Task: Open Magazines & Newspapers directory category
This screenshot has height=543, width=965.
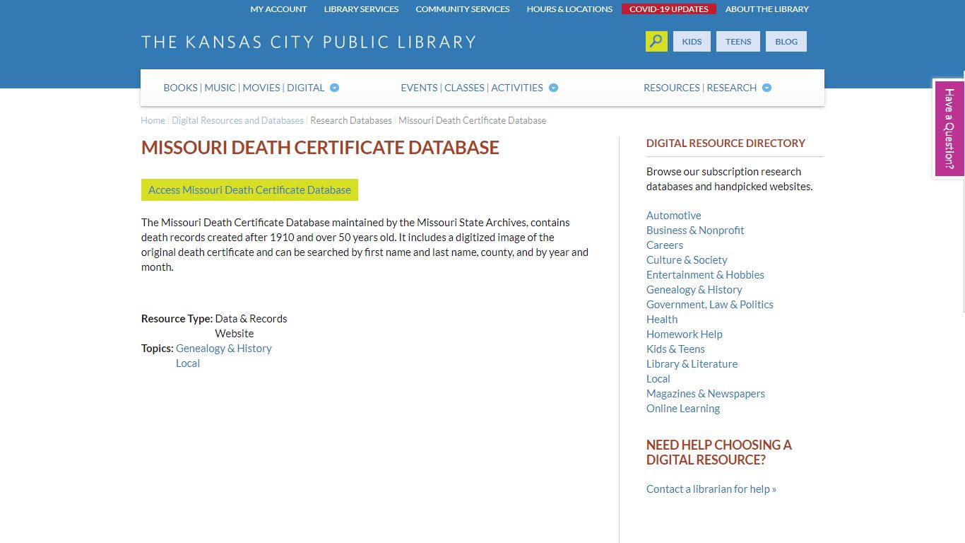Action: tap(706, 394)
